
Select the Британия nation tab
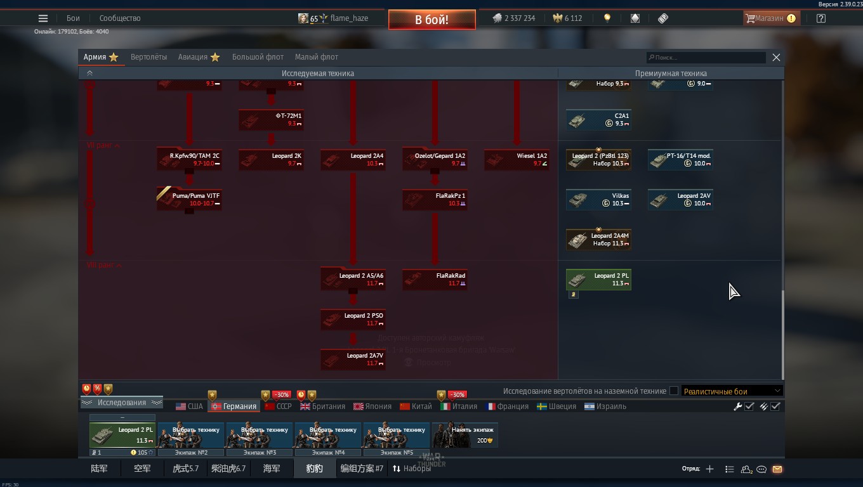pyautogui.click(x=322, y=406)
